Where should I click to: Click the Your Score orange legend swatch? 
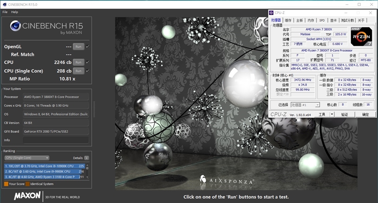point(6,184)
